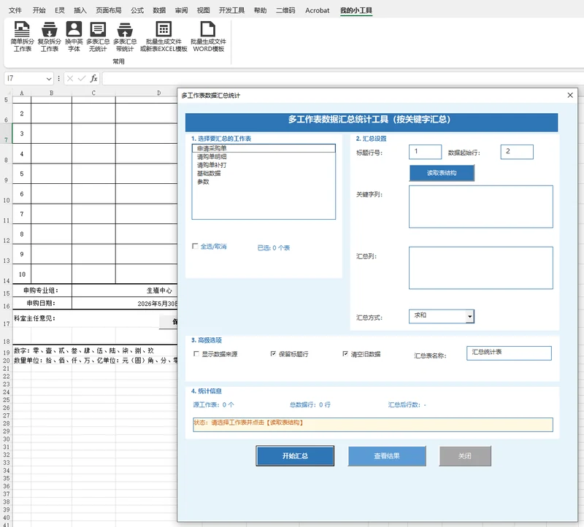Expand the 汇总方式 dropdown showing 求和

coord(470,317)
